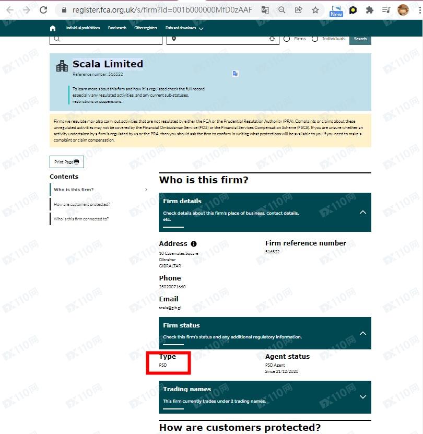Go to How are customers protected? link
This screenshot has width=423, height=434.
pos(81,204)
